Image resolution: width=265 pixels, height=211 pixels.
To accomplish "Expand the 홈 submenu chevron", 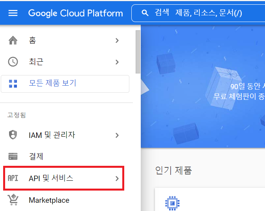I will pos(117,40).
